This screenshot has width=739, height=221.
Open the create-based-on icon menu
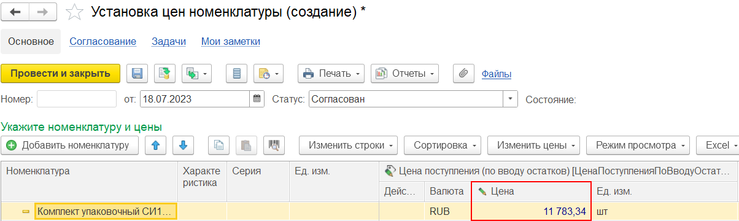click(x=196, y=74)
